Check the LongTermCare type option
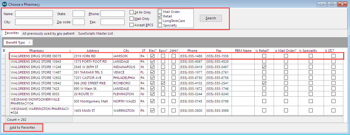The width and height of the screenshot is (350, 135). click(160, 21)
